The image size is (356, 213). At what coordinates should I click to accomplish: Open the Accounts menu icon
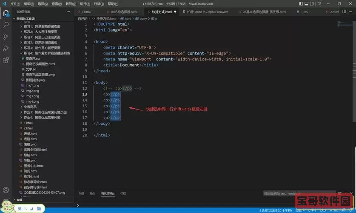[x=6, y=190]
